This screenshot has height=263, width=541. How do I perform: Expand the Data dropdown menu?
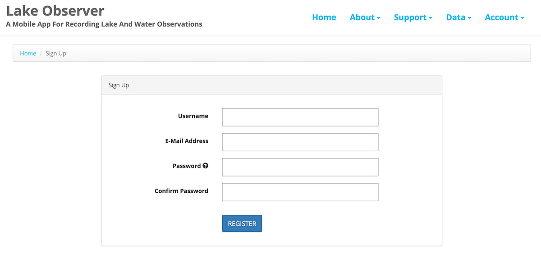458,18
